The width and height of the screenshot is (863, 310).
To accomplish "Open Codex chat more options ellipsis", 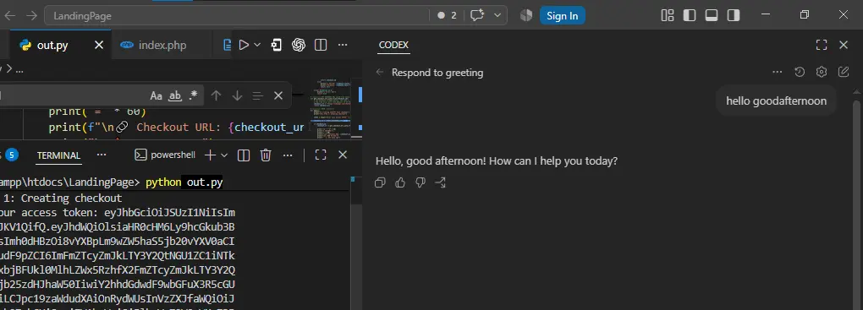I will [x=778, y=72].
